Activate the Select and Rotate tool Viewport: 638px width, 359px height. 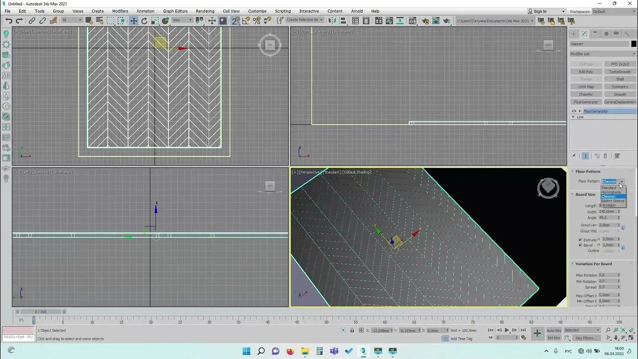144,20
